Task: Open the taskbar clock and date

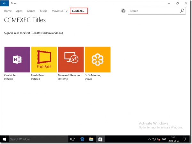Action: 174,139
